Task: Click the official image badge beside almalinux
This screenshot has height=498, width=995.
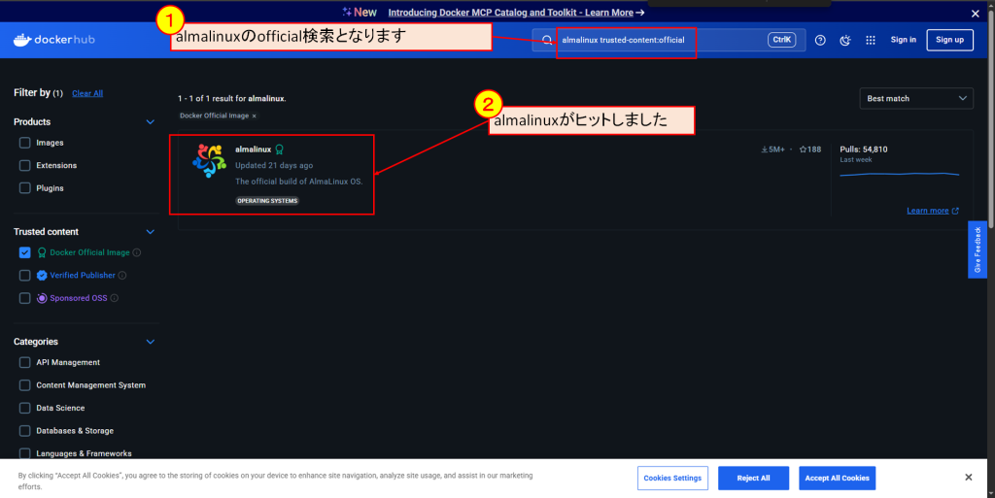Action: tap(279, 149)
